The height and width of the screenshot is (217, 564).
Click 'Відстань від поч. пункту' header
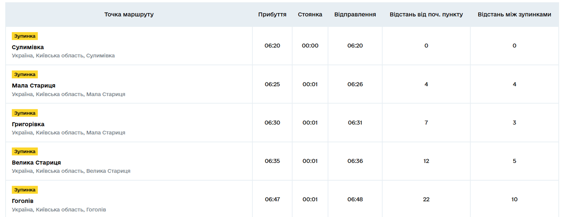(x=426, y=14)
